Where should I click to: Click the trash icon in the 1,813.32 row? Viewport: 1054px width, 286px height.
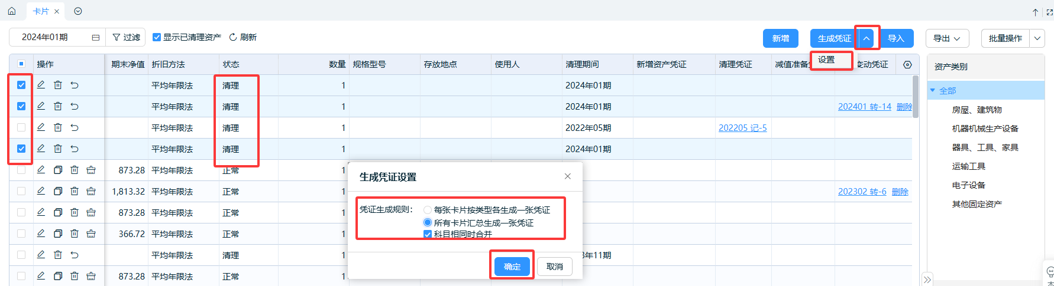pyautogui.click(x=75, y=191)
